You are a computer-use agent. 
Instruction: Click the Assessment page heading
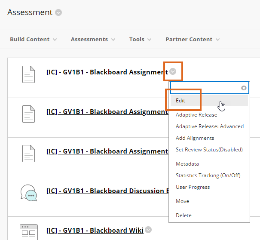(30, 12)
